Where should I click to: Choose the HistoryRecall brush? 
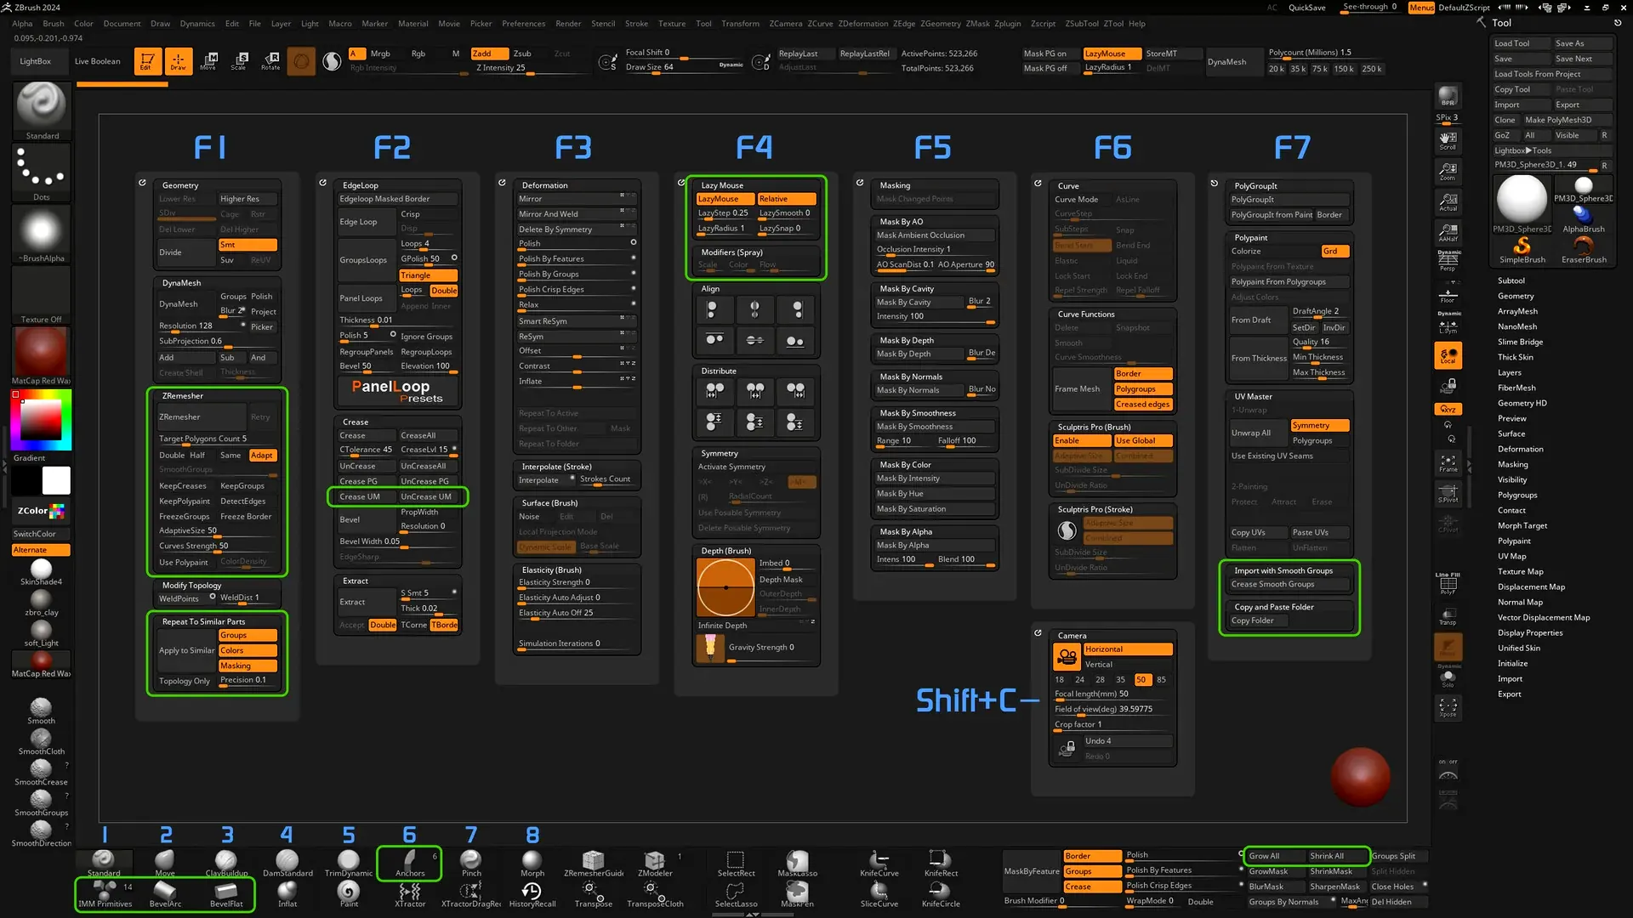click(x=532, y=892)
